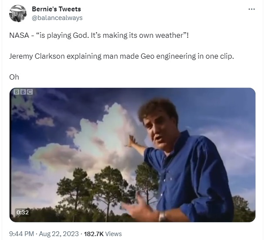Click the BBC logo watermark on video
This screenshot has width=265, height=240.
[x=23, y=92]
